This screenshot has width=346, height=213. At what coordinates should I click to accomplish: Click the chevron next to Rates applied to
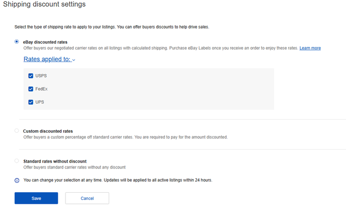click(x=74, y=60)
